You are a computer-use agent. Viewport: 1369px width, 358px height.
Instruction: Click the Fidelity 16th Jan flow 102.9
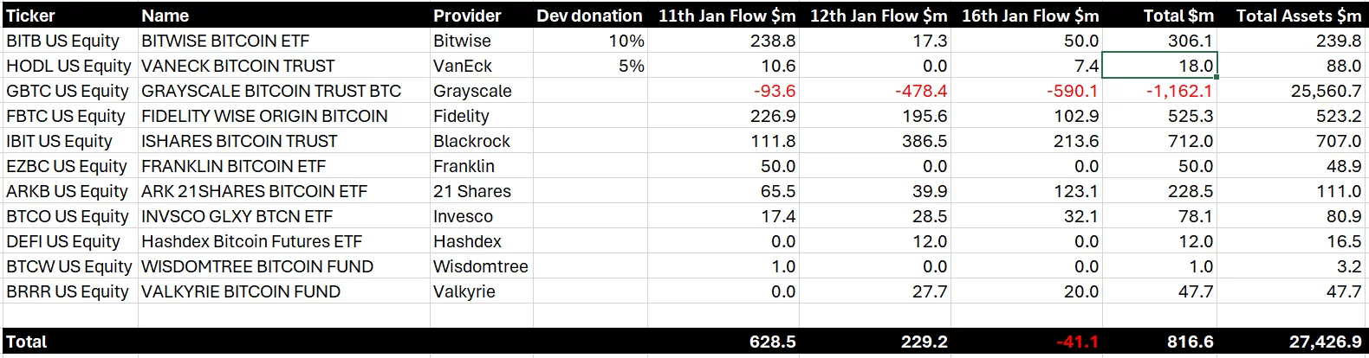pyautogui.click(x=1076, y=116)
